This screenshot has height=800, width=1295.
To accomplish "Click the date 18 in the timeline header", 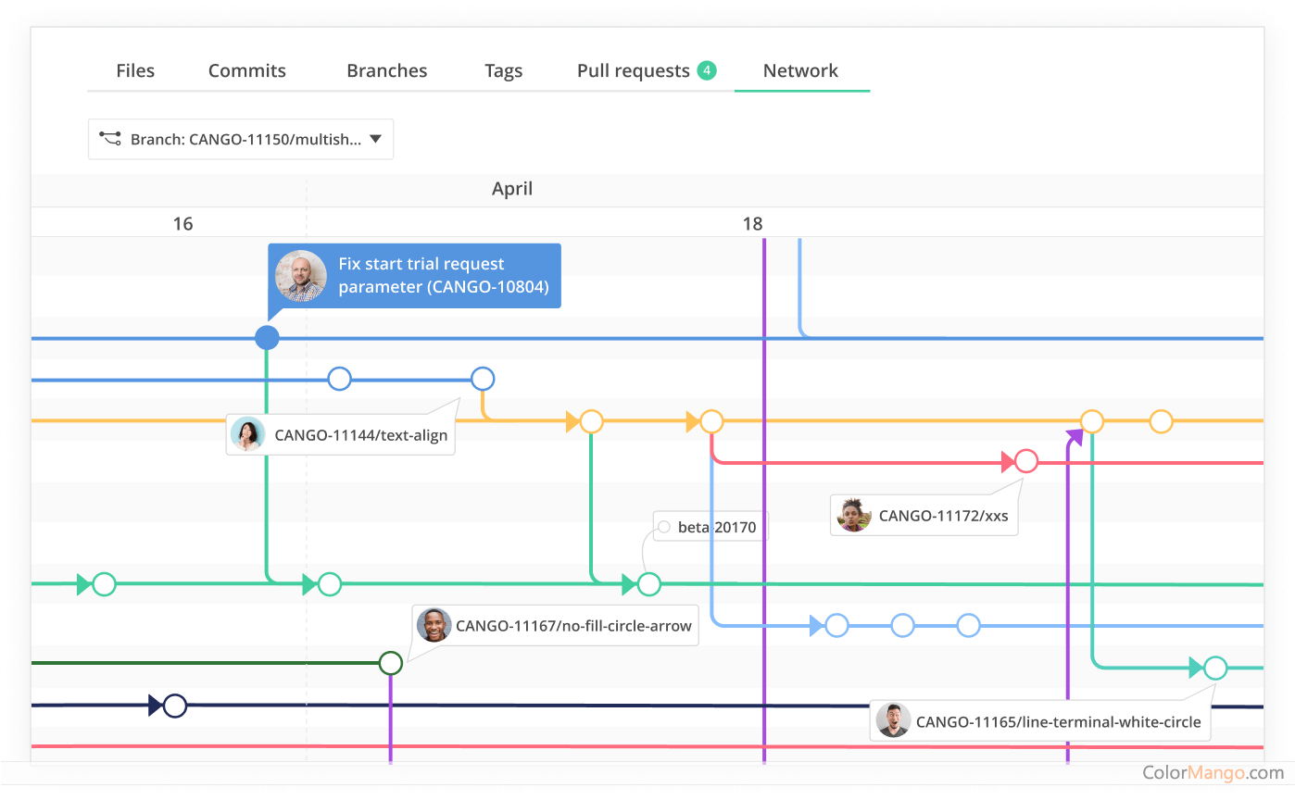I will [752, 223].
